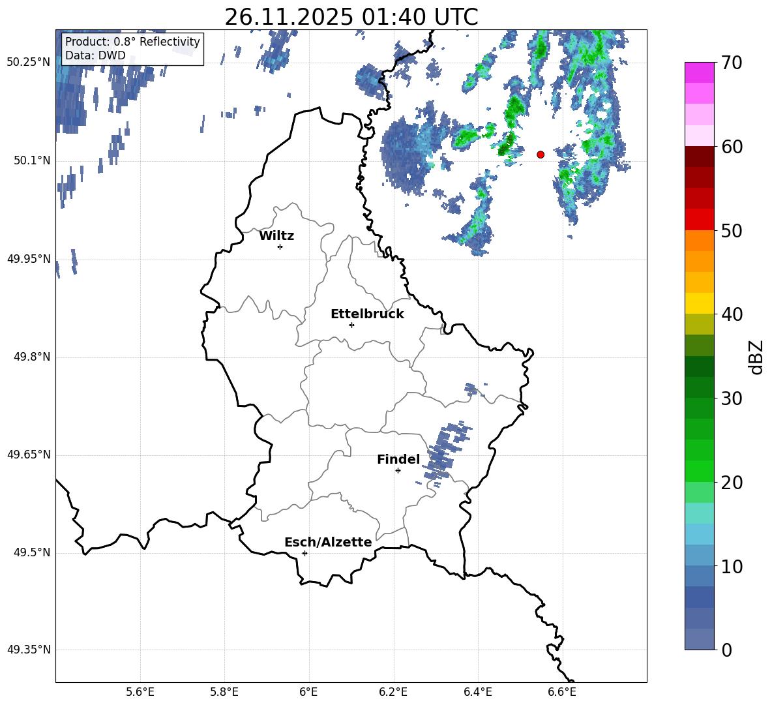Click the Wiltz station label
The width and height of the screenshot is (772, 705).
tap(276, 236)
